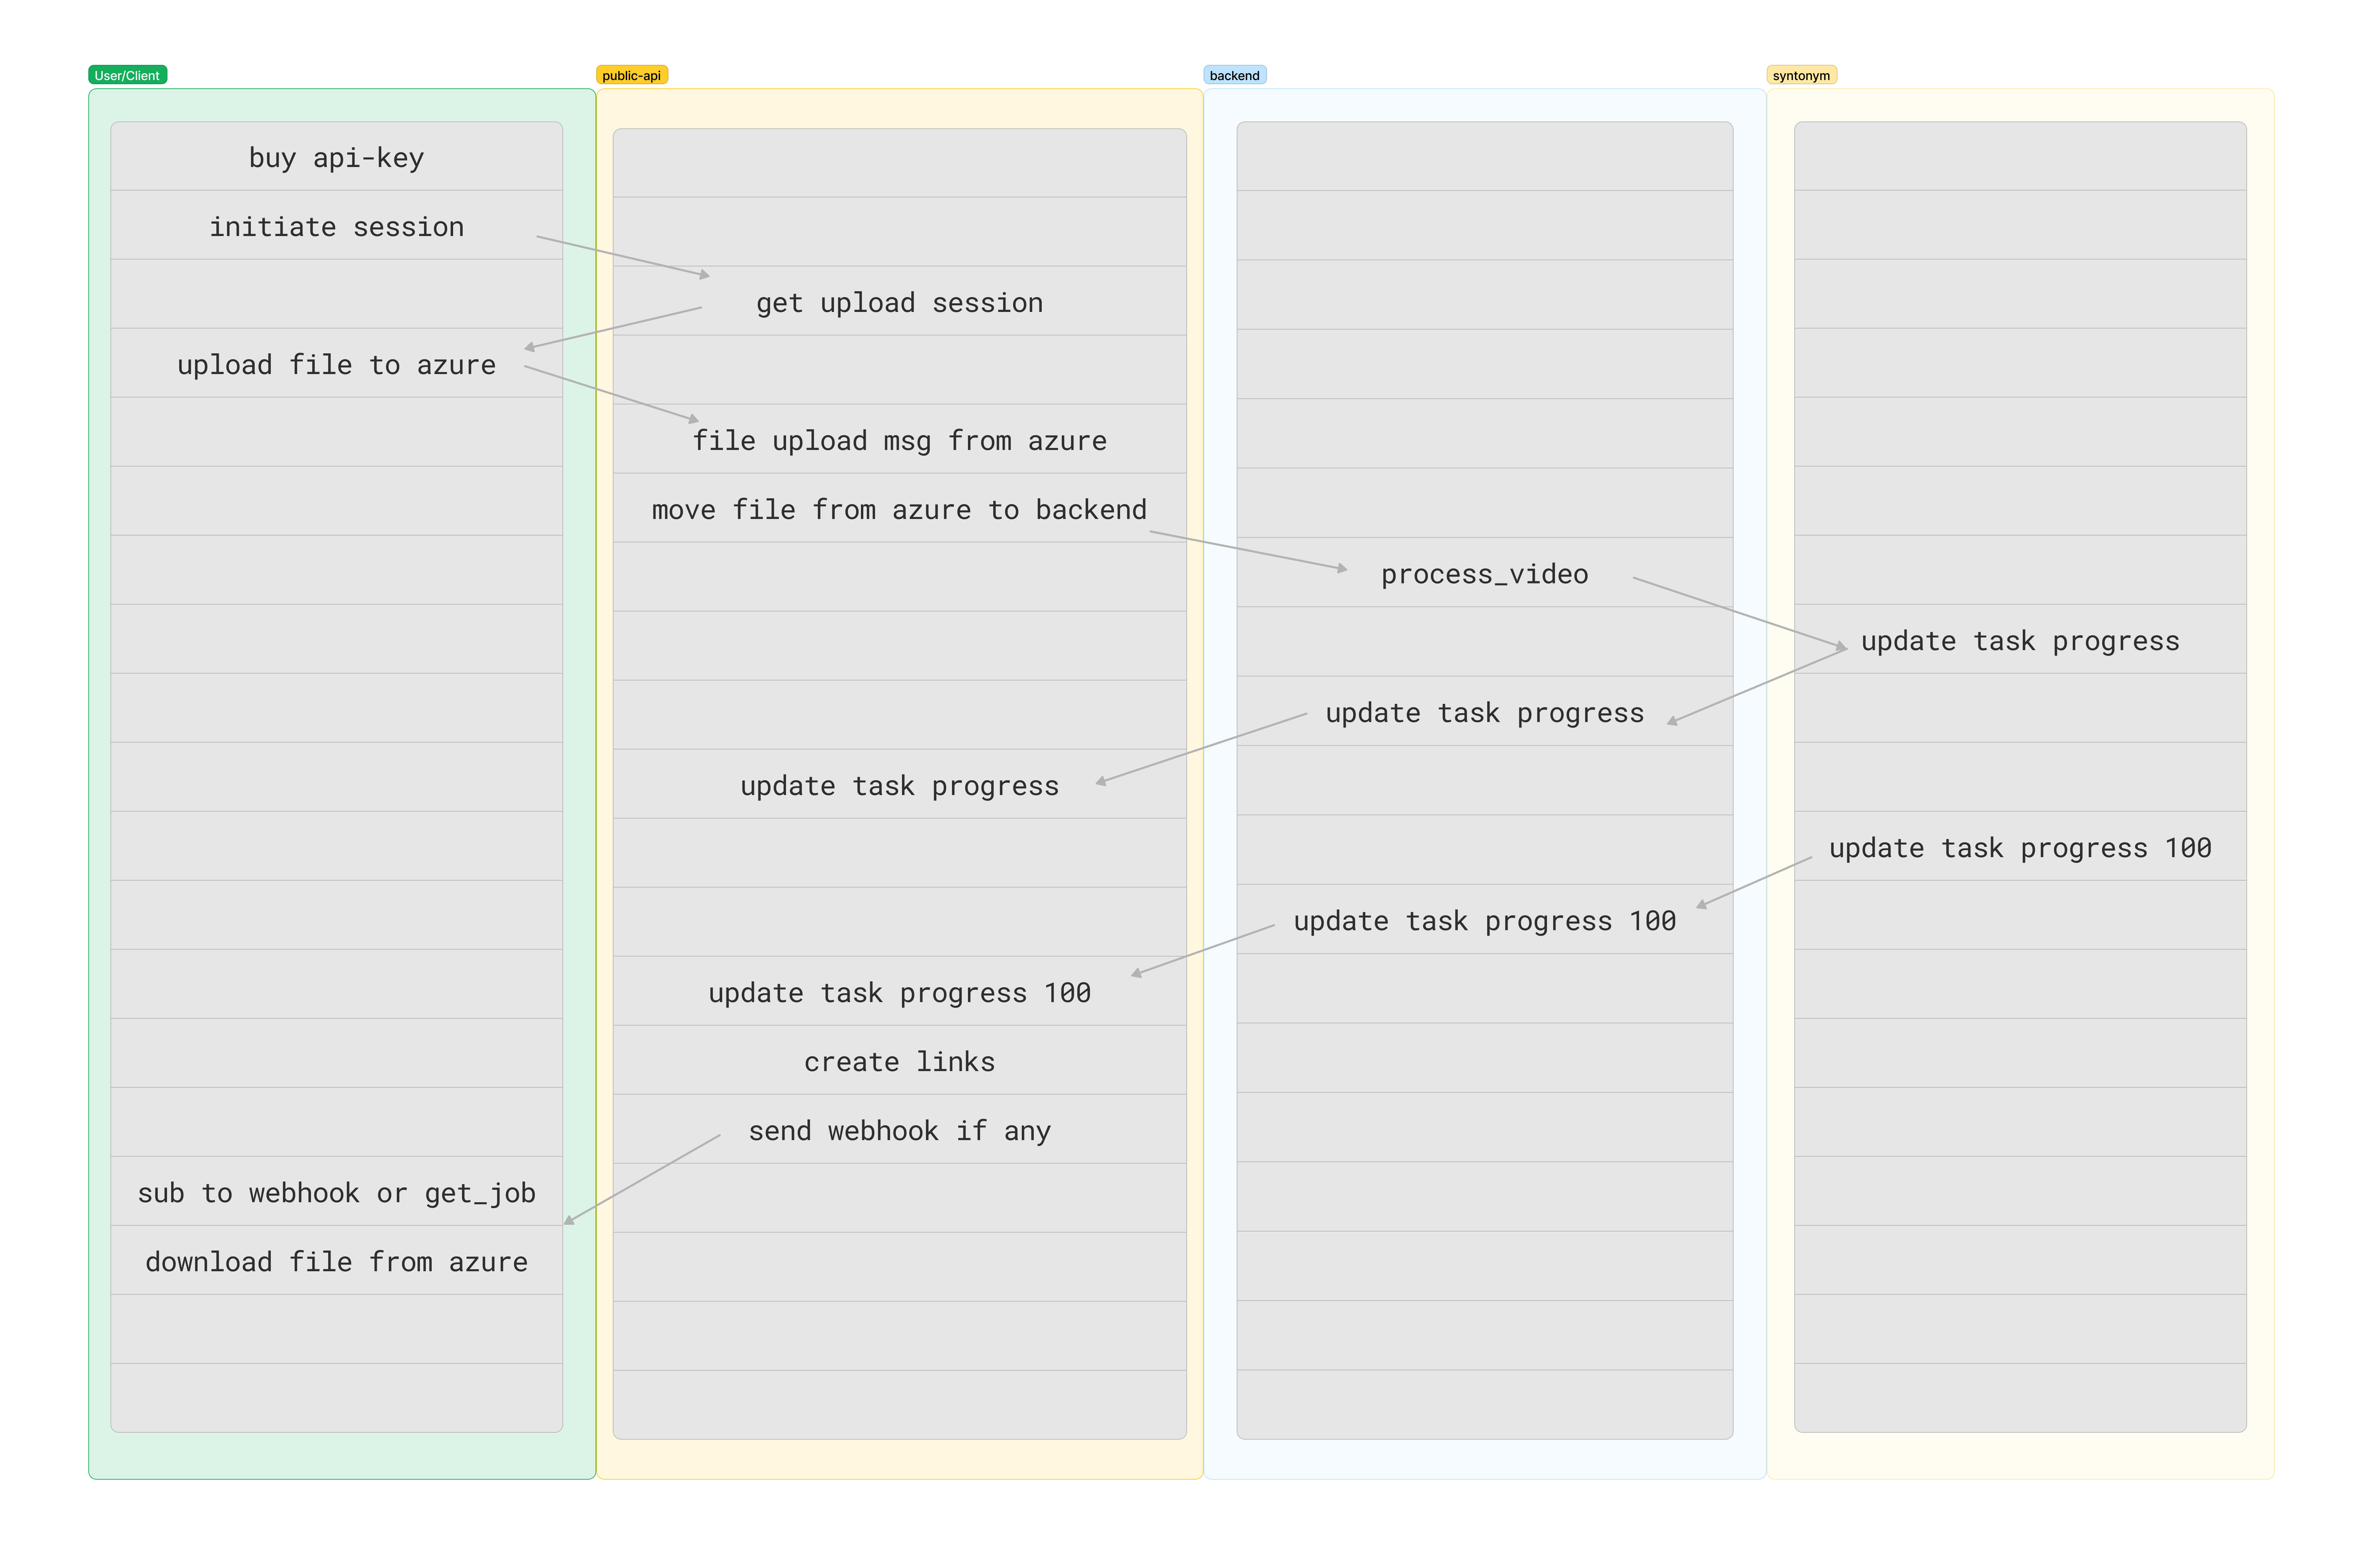
Task: Click the process_video step in backend lane
Action: pos(1484,574)
